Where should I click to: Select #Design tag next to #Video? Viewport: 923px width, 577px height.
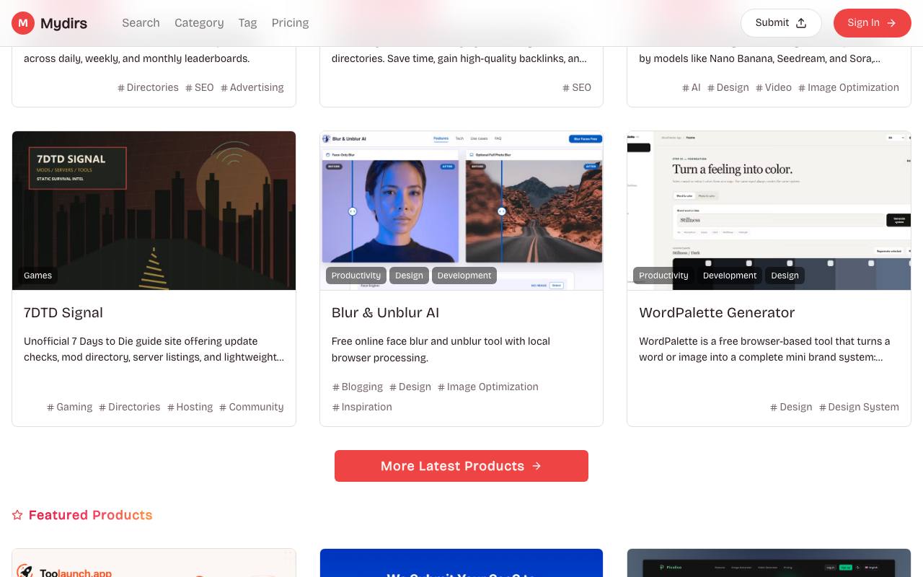pyautogui.click(x=728, y=87)
